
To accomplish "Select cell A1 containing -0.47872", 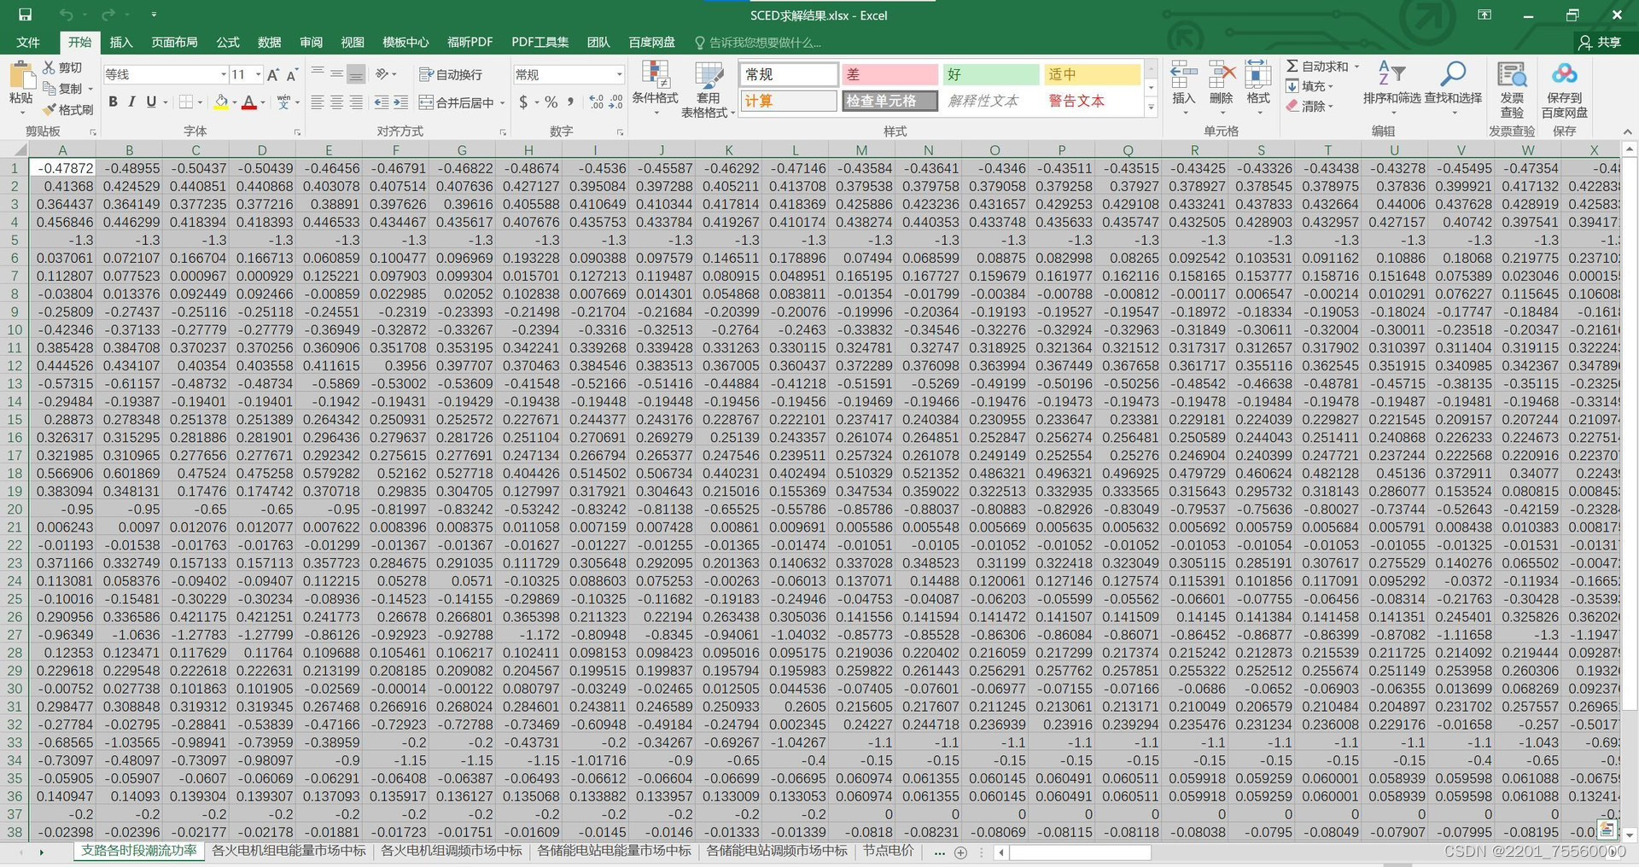I will (62, 168).
